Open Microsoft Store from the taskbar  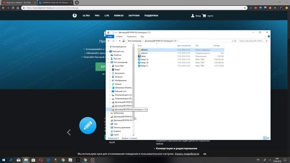pyautogui.click(x=33, y=160)
